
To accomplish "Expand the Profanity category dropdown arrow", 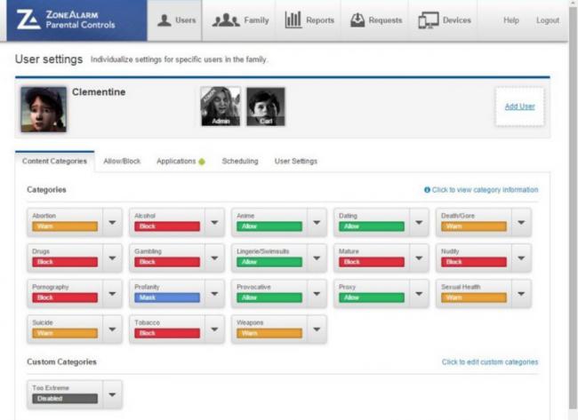I will click(x=214, y=294).
